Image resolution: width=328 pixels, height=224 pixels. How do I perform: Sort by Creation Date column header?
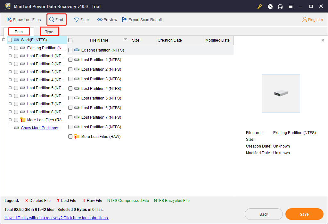coord(181,40)
